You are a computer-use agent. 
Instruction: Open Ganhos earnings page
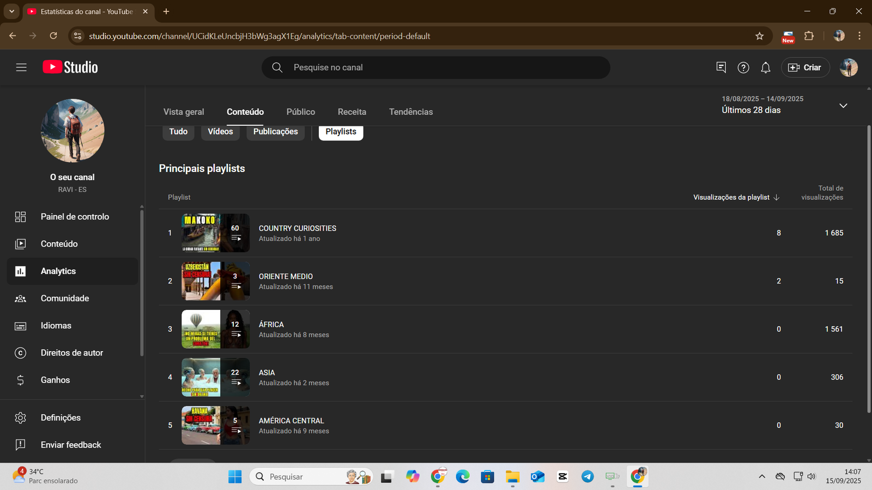(x=55, y=380)
